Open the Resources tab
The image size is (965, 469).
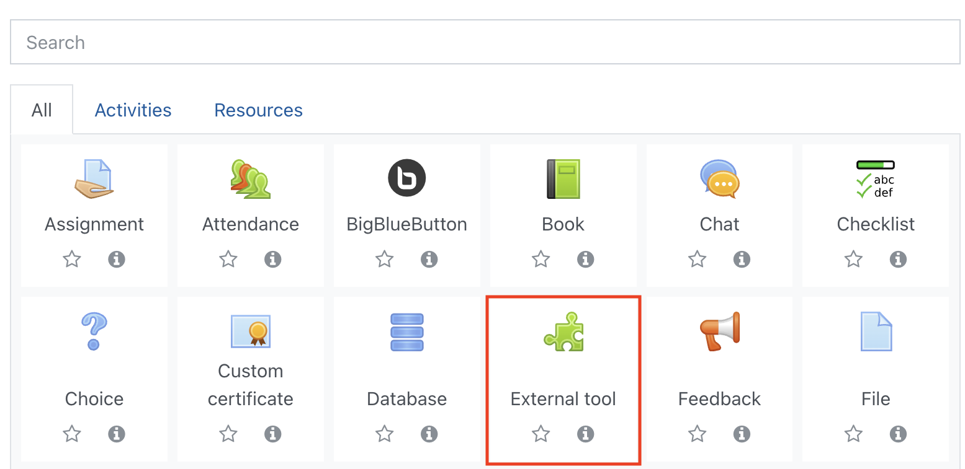pyautogui.click(x=258, y=110)
